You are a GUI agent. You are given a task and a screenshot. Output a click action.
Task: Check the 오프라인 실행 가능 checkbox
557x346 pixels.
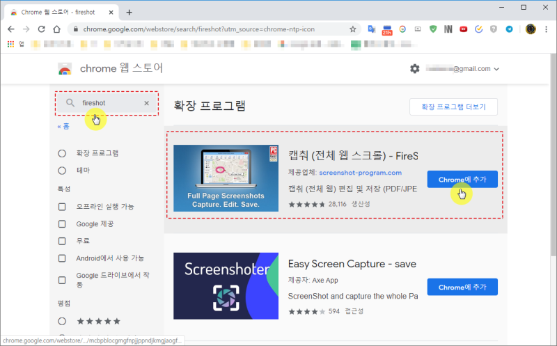62,207
